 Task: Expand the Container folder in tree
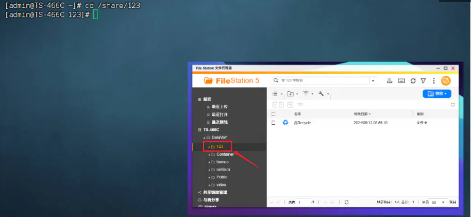tap(210, 154)
